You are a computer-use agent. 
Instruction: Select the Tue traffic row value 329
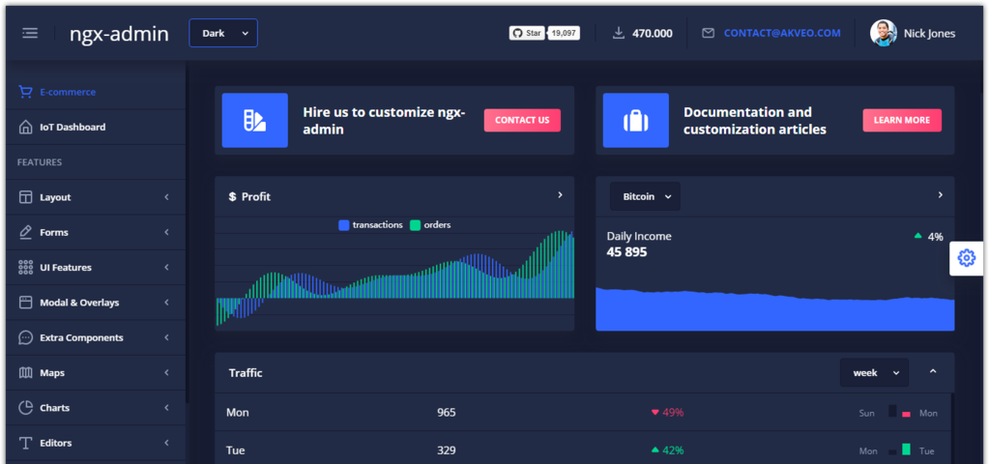point(447,450)
